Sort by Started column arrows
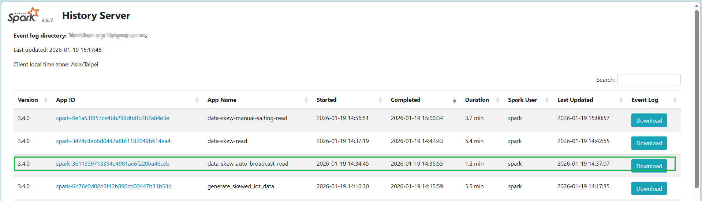This screenshot has height=201, width=702. (x=380, y=100)
